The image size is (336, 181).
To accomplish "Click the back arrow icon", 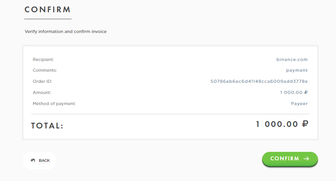I will pos(33,160).
